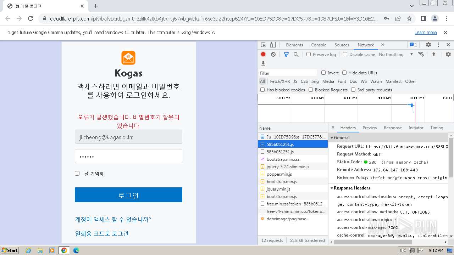Click the one-time code login link
Screen dimensions: 454x255
click(102, 234)
